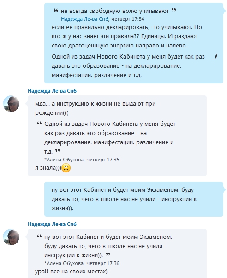Select message 'ура!! все на своих местах)'
227x278 pixels.
point(71,272)
